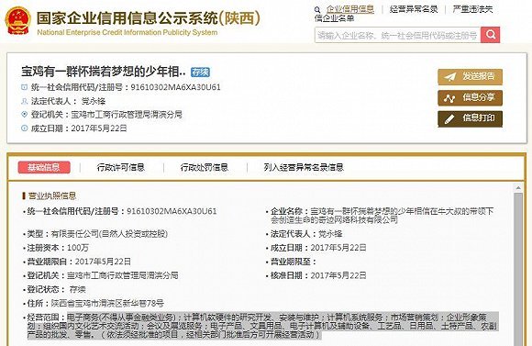The width and height of the screenshot is (532, 346).
Task: Open the 严重违法失信企业名单 link
Action: coord(404,14)
